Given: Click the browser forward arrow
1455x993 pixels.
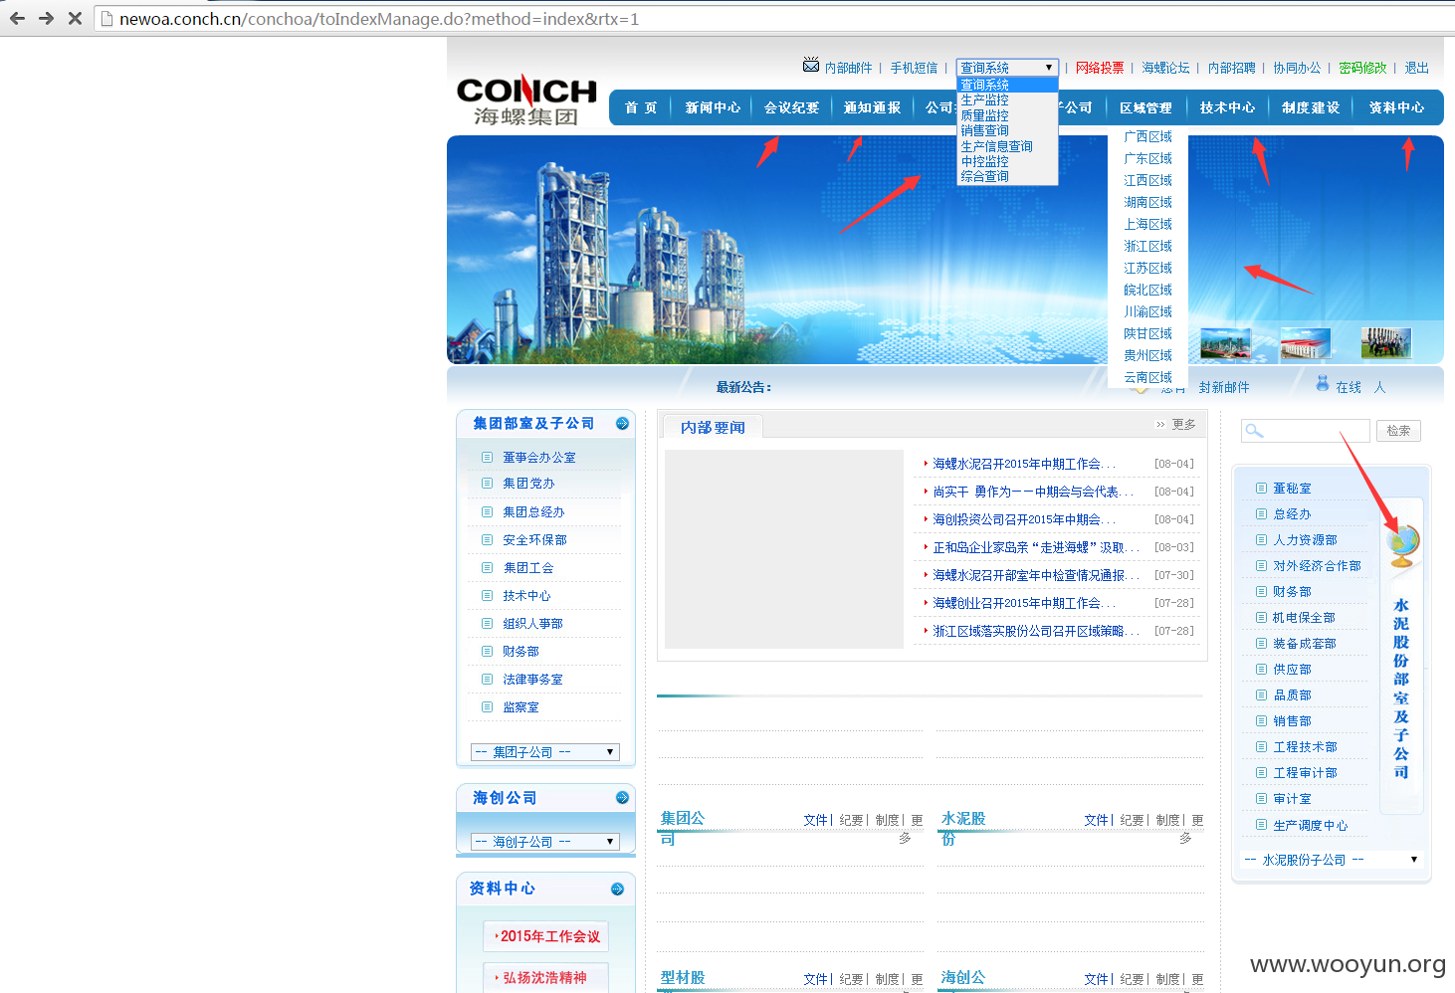Looking at the screenshot, I should click(46, 18).
